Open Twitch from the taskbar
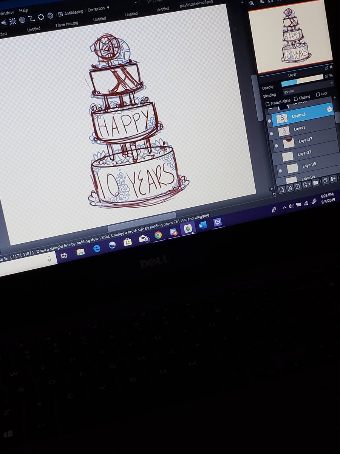340x454 pixels. (x=218, y=222)
